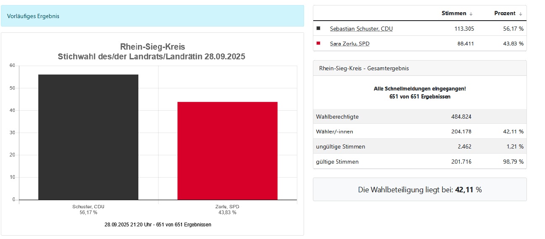Viewport: 545px width, 239px height.
Task: Click the Vorläufiges Ergebnis banner
Action: tap(152, 16)
